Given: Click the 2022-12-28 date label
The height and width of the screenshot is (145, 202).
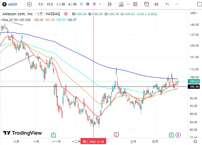Looking at the screenshot, I should click(93, 142).
